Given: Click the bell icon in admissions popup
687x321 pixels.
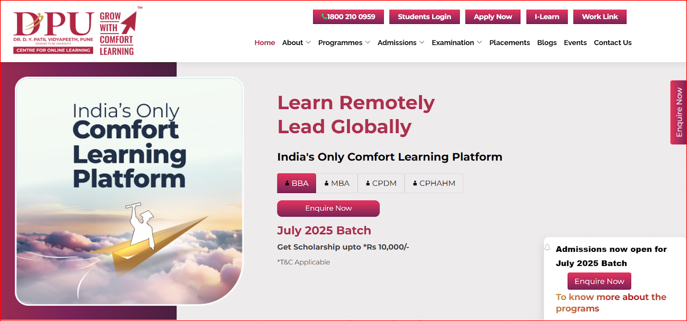Looking at the screenshot, I should point(547,248).
